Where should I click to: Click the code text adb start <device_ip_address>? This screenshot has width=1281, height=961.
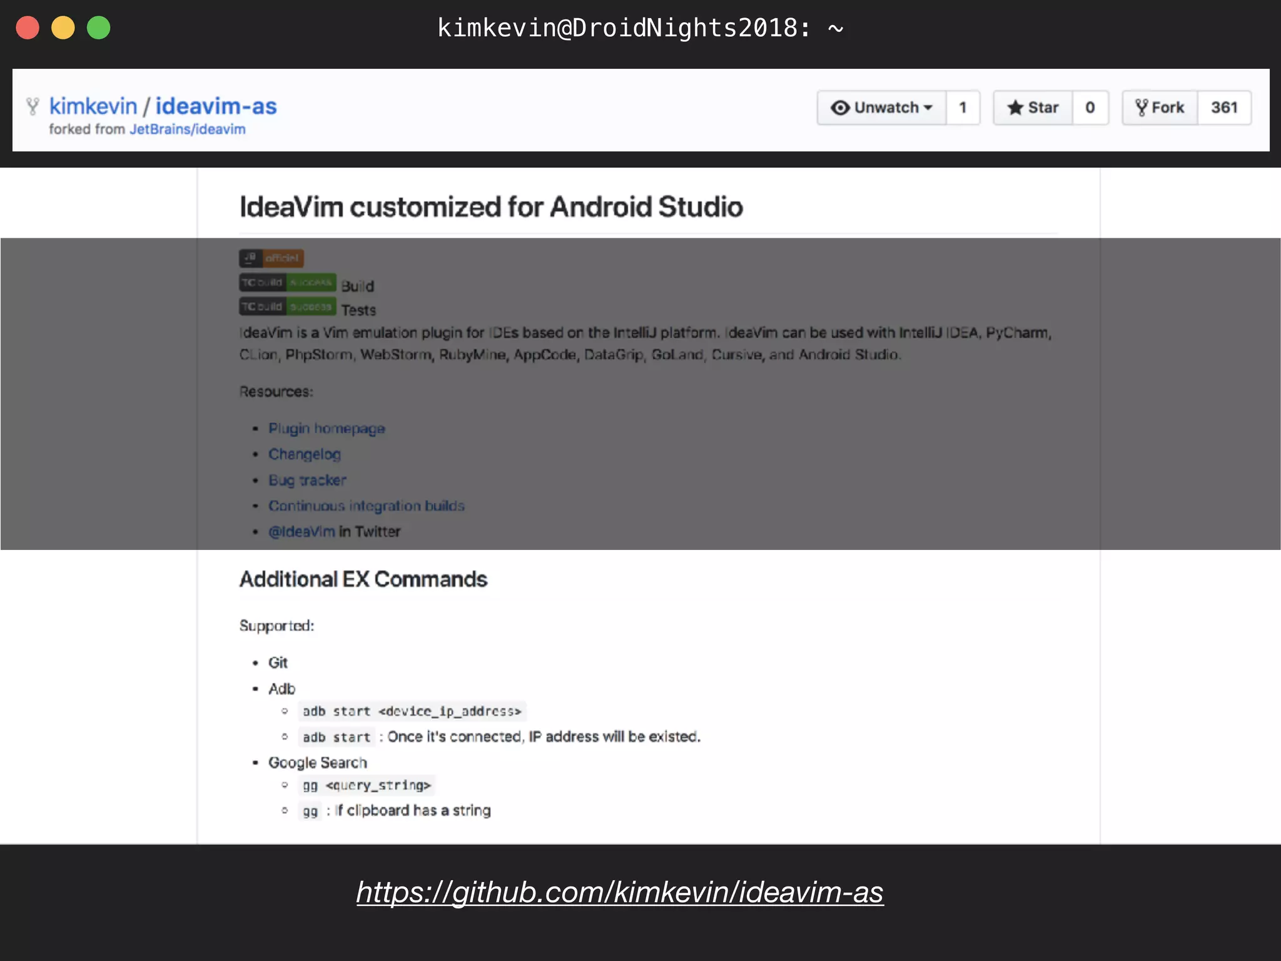pyautogui.click(x=412, y=711)
